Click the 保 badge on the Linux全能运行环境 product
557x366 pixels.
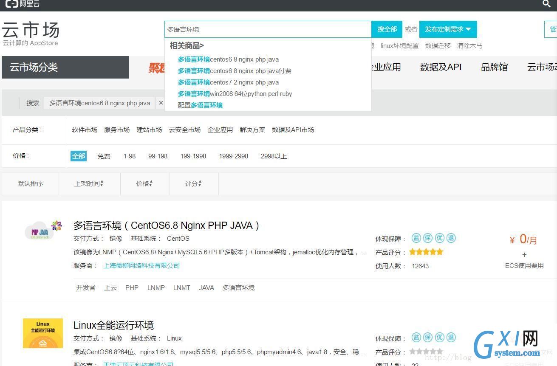tap(428, 338)
